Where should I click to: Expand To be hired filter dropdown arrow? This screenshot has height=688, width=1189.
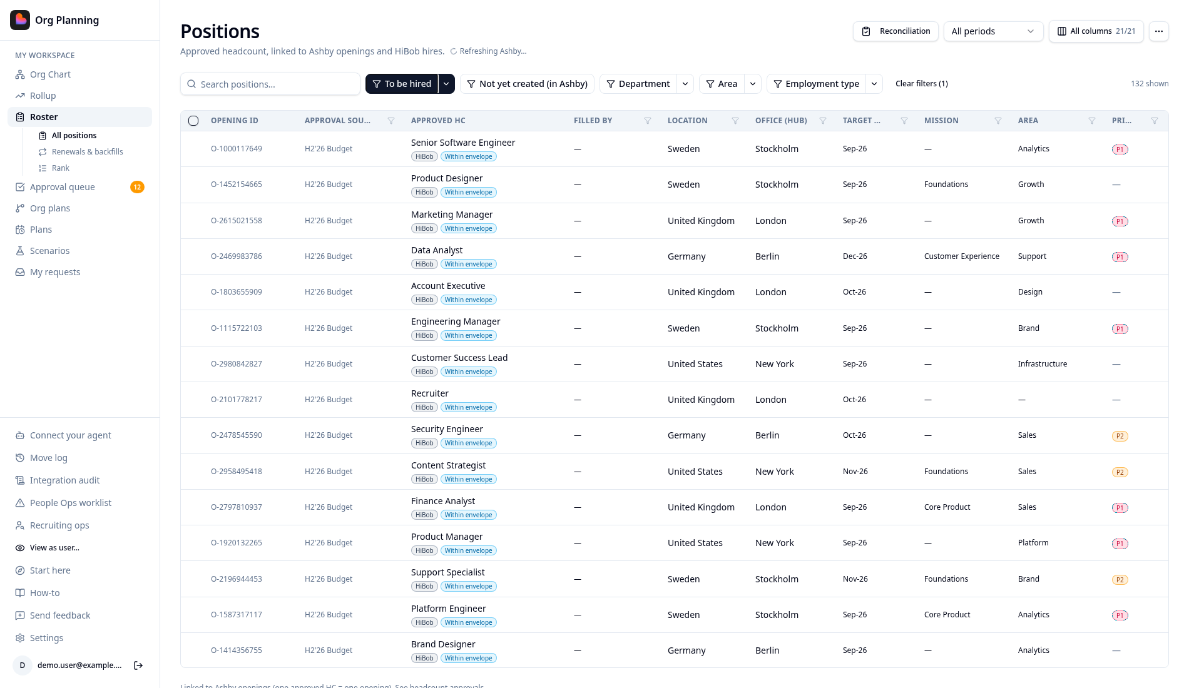[x=446, y=84]
